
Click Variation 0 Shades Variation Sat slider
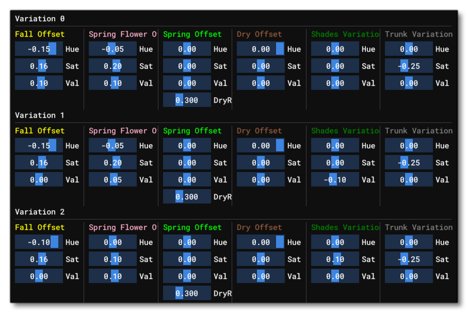tap(335, 66)
